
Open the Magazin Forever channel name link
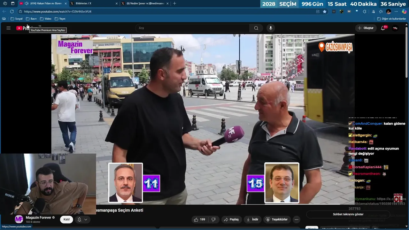(38, 218)
